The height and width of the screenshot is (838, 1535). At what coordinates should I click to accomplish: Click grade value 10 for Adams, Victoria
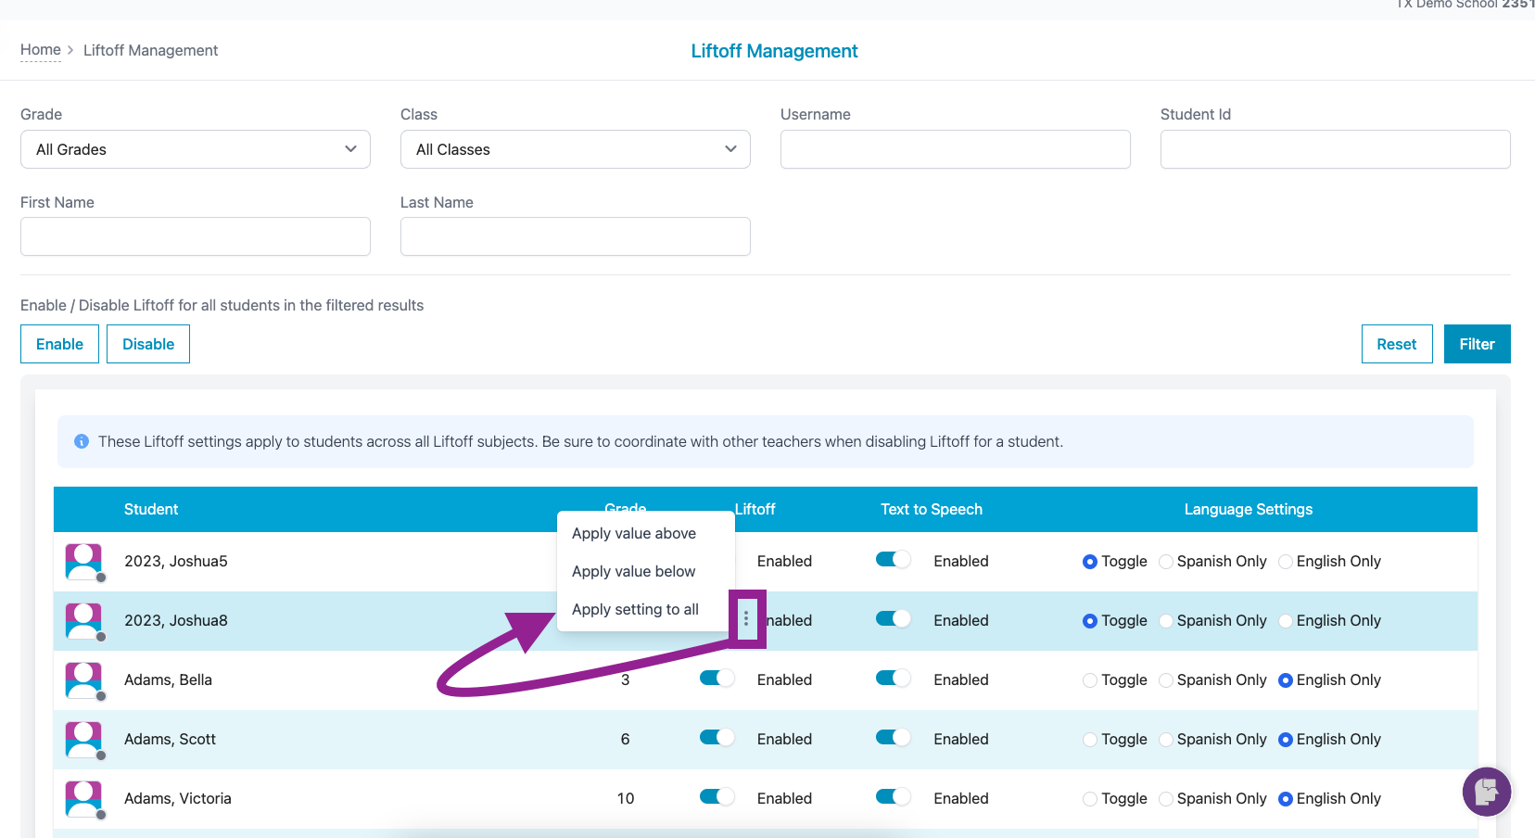(626, 798)
